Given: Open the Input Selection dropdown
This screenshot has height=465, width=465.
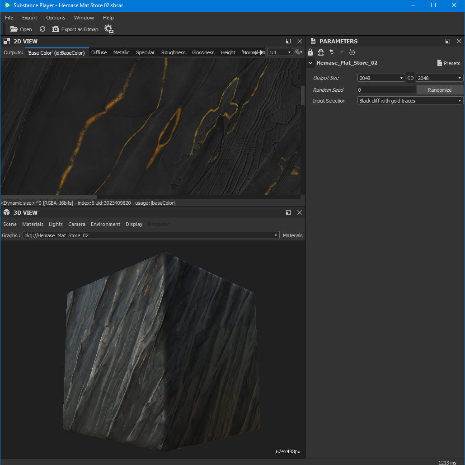Looking at the screenshot, I should coord(410,100).
